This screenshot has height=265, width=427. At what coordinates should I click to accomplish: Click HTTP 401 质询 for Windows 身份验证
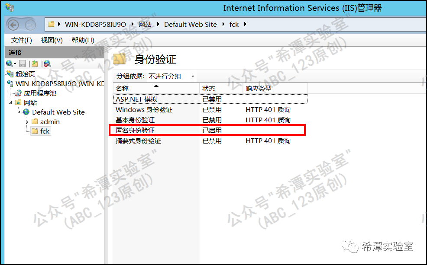click(268, 109)
